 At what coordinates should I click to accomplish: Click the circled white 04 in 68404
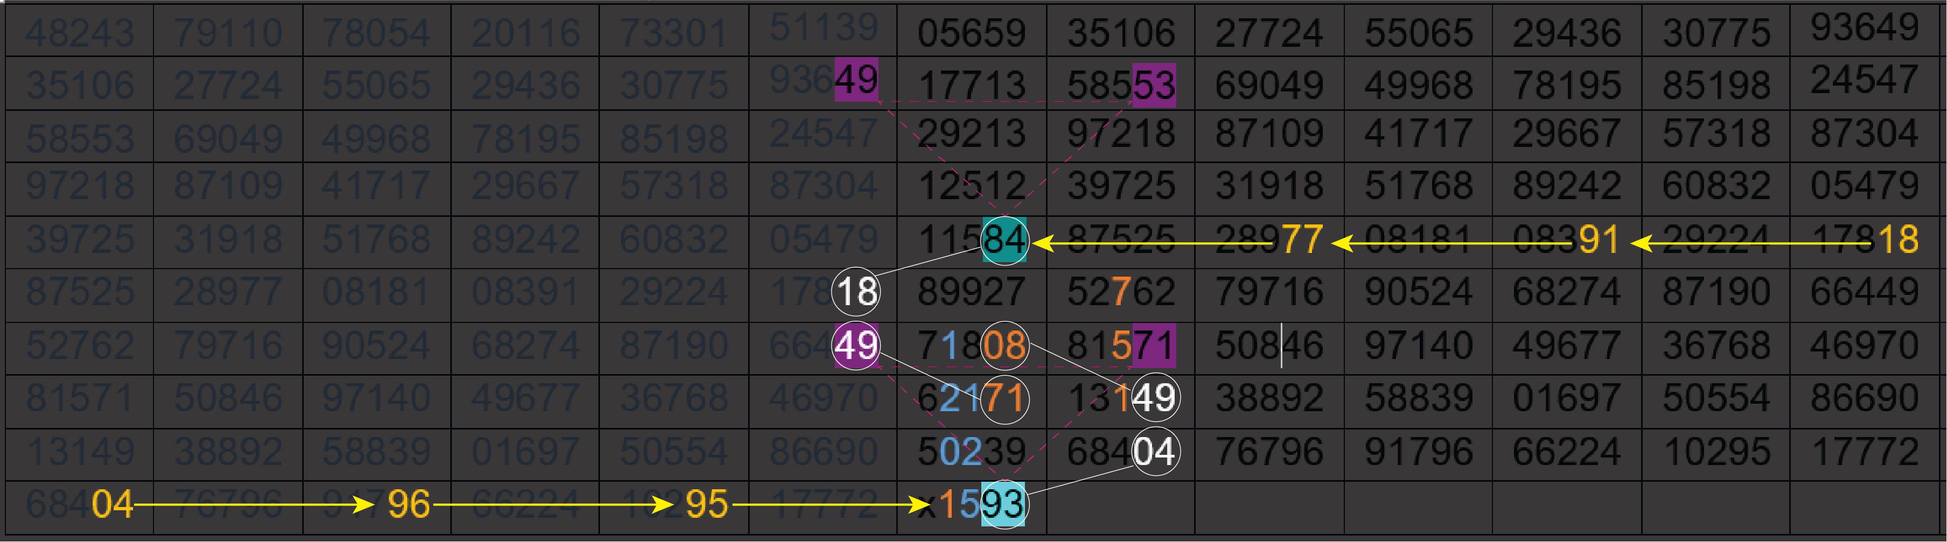(x=1154, y=452)
